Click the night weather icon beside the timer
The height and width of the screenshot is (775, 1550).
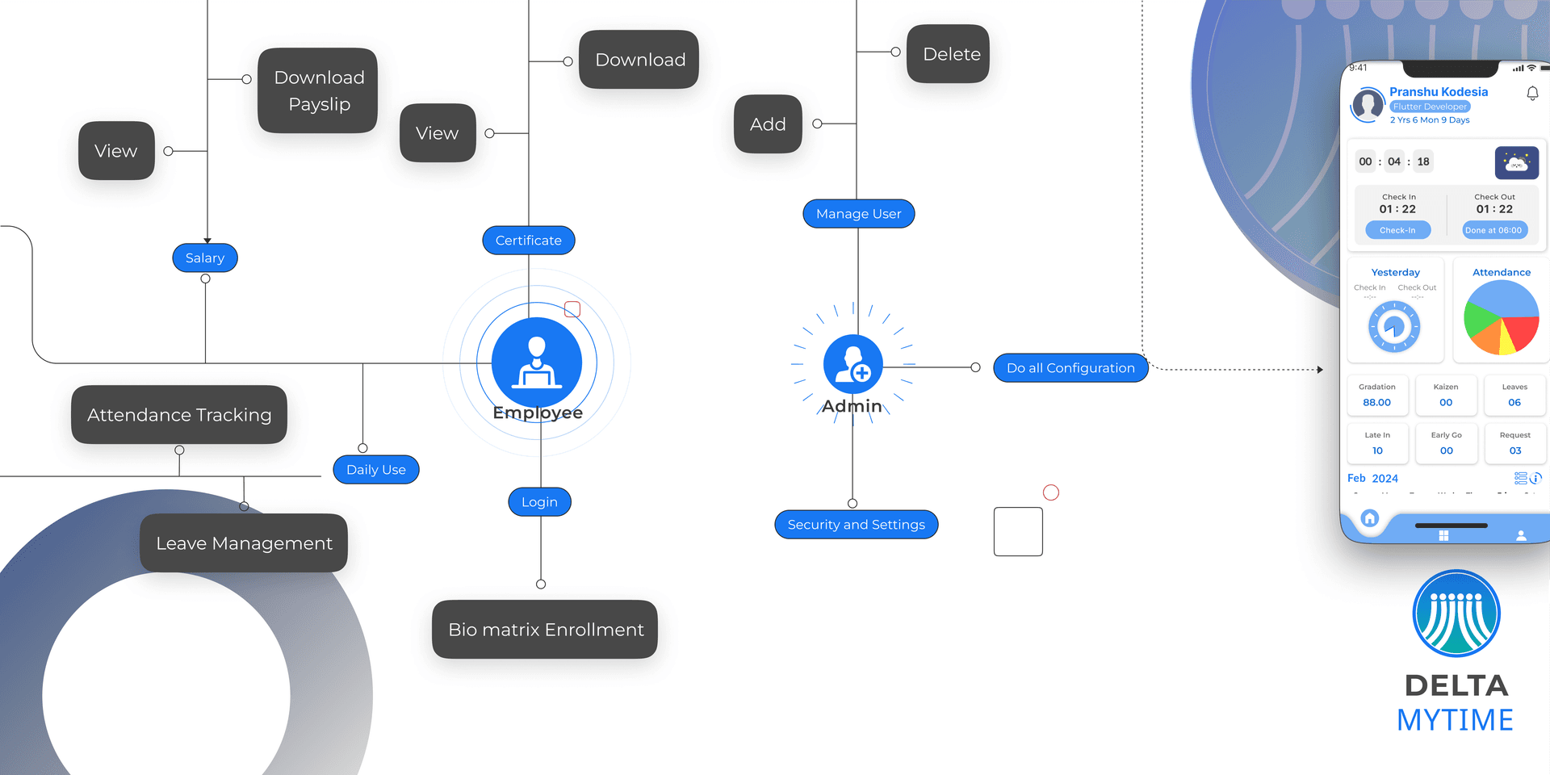point(1516,162)
